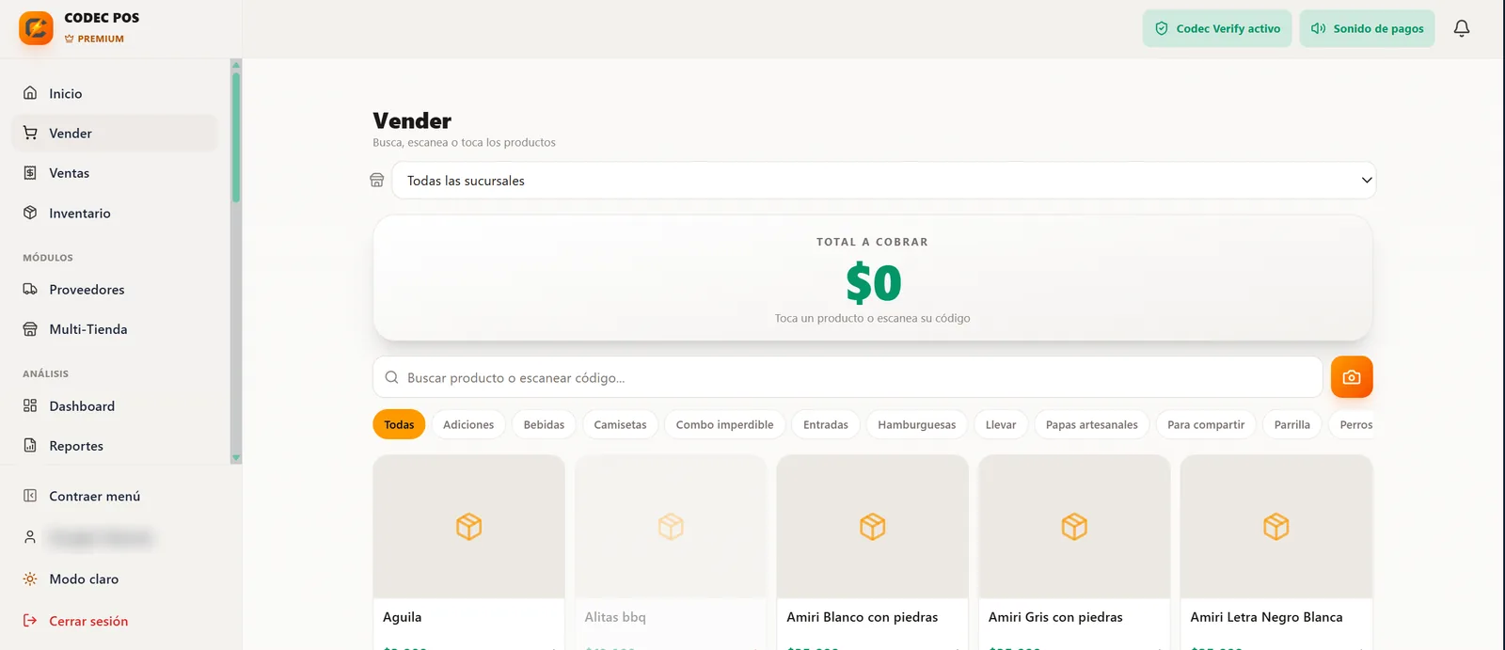Click the blurred user name in the sidebar
Image resolution: width=1505 pixels, height=650 pixels.
[100, 538]
